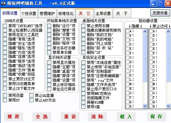Minimize the 精锐网吧辅助工具 window

click(153, 3)
